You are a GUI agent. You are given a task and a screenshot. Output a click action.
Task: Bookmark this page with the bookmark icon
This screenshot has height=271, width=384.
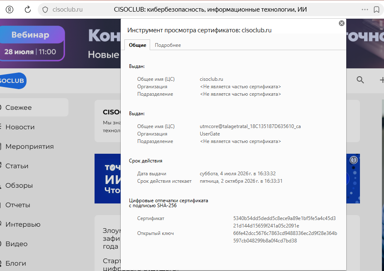pos(377,10)
